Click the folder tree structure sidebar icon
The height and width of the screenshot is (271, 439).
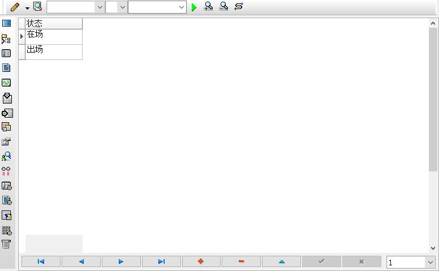point(6,38)
